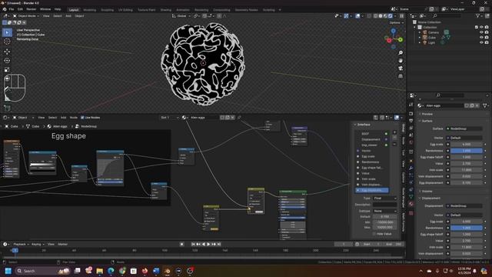
Task: Jump to timeline start playback button
Action: pos(193,244)
